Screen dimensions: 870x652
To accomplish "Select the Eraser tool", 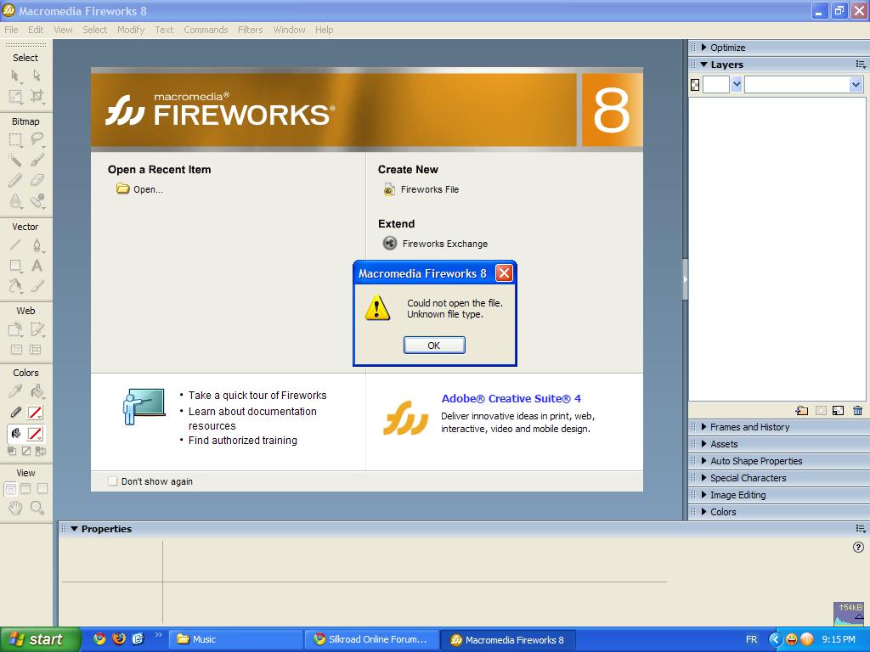I will pyautogui.click(x=37, y=180).
